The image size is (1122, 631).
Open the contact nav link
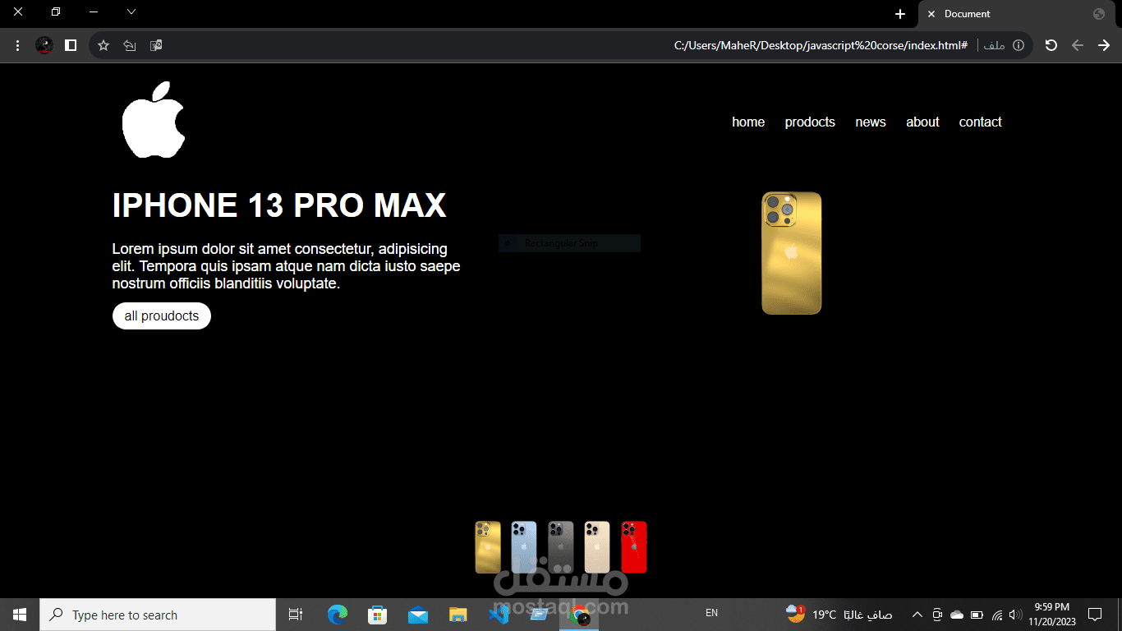pyautogui.click(x=981, y=122)
